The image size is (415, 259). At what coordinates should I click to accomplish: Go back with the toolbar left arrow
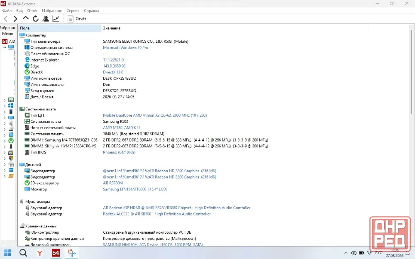[x=5, y=19]
